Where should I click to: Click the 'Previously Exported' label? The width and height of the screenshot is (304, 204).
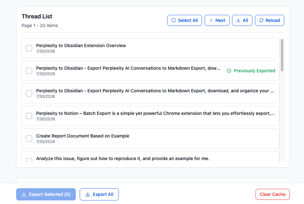tap(254, 71)
